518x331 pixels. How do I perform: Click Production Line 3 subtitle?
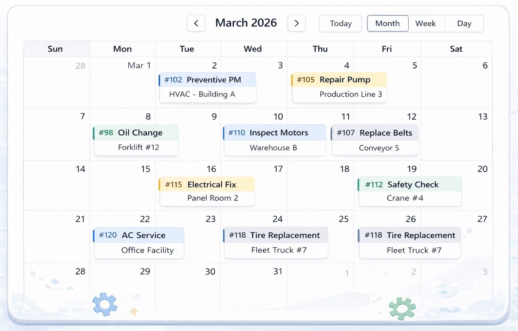coord(351,94)
